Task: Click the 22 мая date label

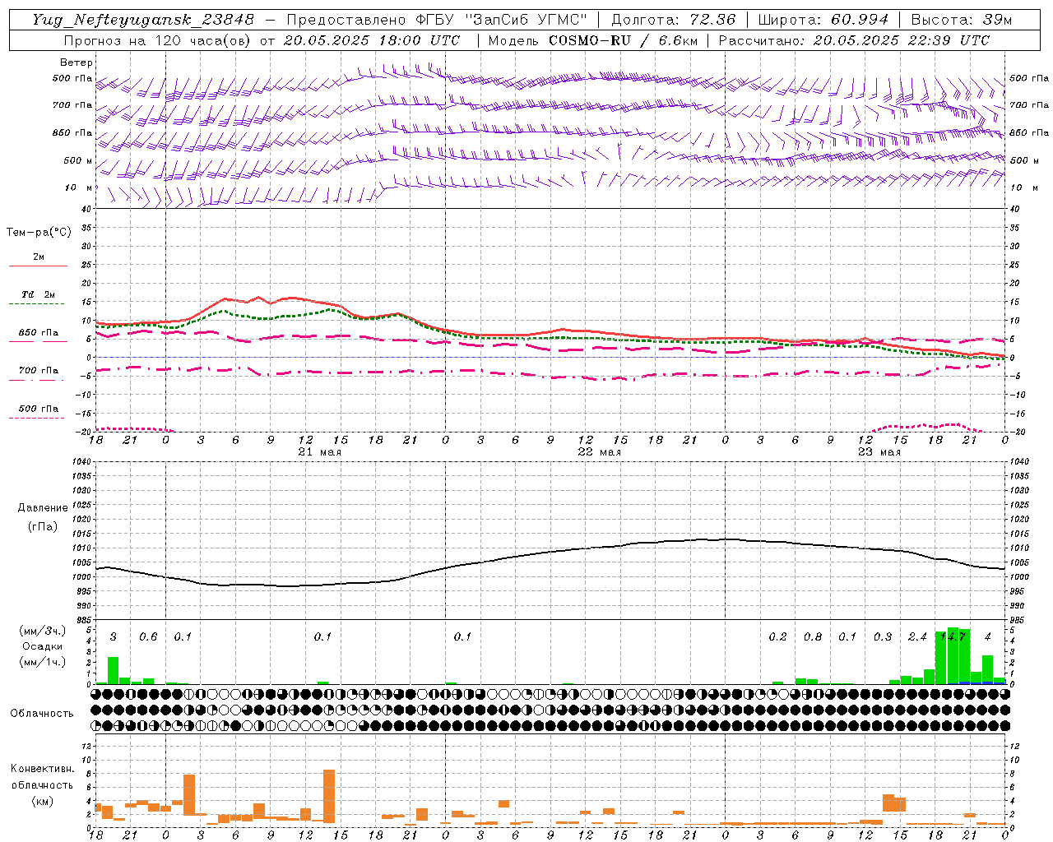Action: [x=599, y=452]
